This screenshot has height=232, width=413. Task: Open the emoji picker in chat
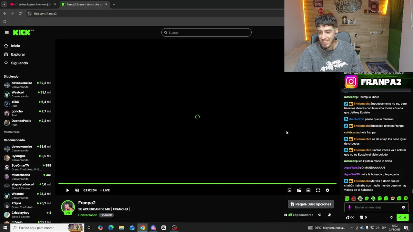pos(403,207)
